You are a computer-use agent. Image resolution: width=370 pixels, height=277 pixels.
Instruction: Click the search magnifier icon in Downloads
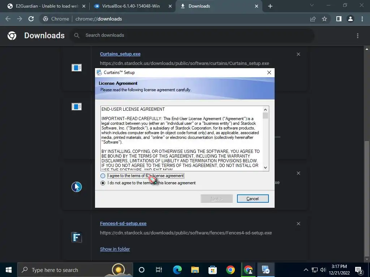coord(77,36)
